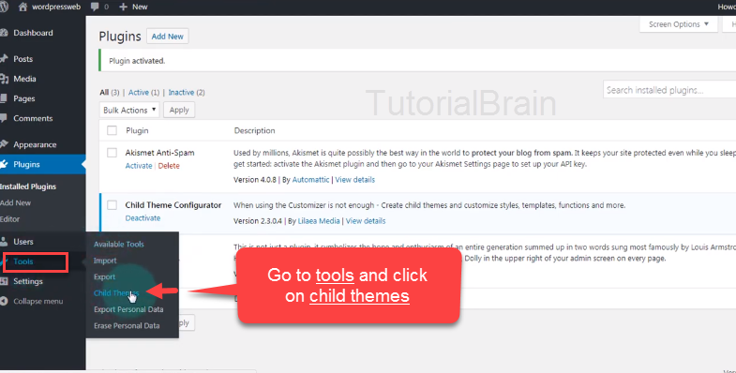Click the Pages icon in sidebar

[4, 98]
